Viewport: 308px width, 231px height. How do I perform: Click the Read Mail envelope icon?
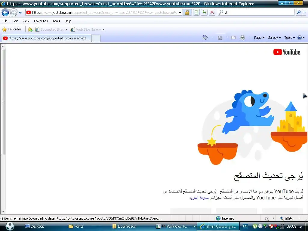pyautogui.click(x=233, y=38)
